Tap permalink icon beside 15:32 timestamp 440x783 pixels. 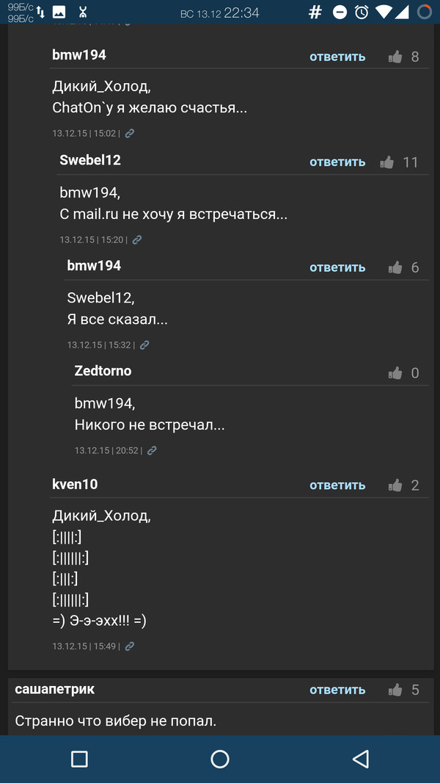point(144,344)
